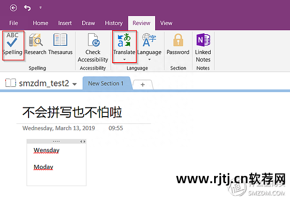Expand the smzdm_test2 notebook dropdown
The width and height of the screenshot is (290, 201).
[x=74, y=84]
